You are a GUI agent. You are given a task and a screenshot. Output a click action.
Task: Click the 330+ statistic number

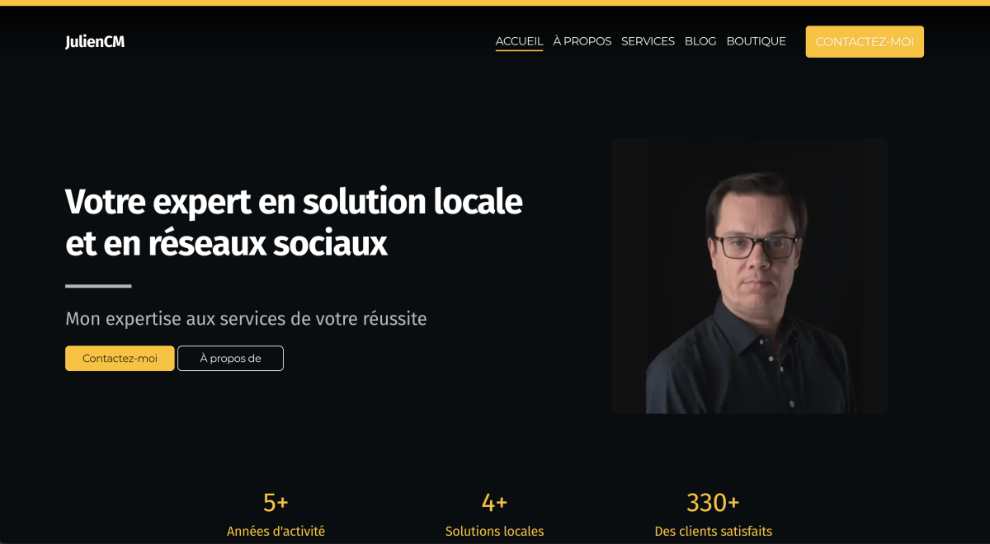pos(713,502)
